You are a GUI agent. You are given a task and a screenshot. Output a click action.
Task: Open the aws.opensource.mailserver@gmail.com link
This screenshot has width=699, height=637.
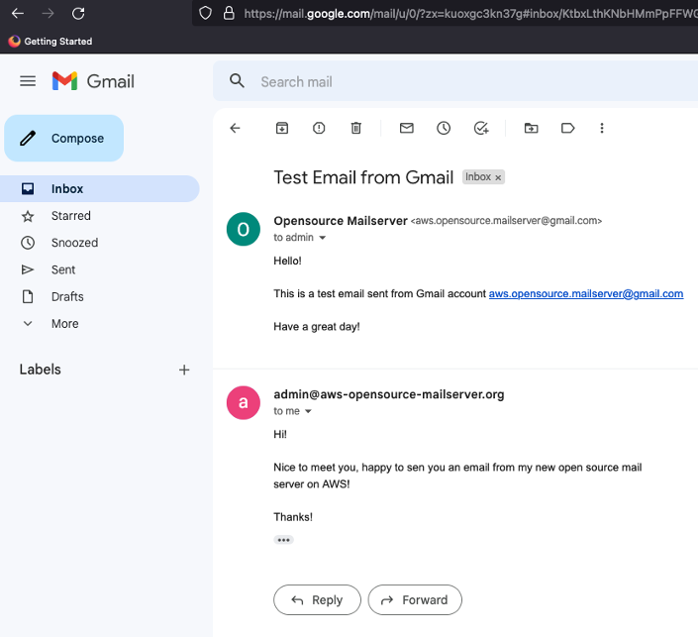point(586,293)
